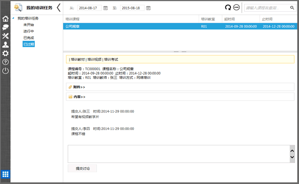Open the 培训考试 link
The image size is (299, 184).
click(x=111, y=59)
